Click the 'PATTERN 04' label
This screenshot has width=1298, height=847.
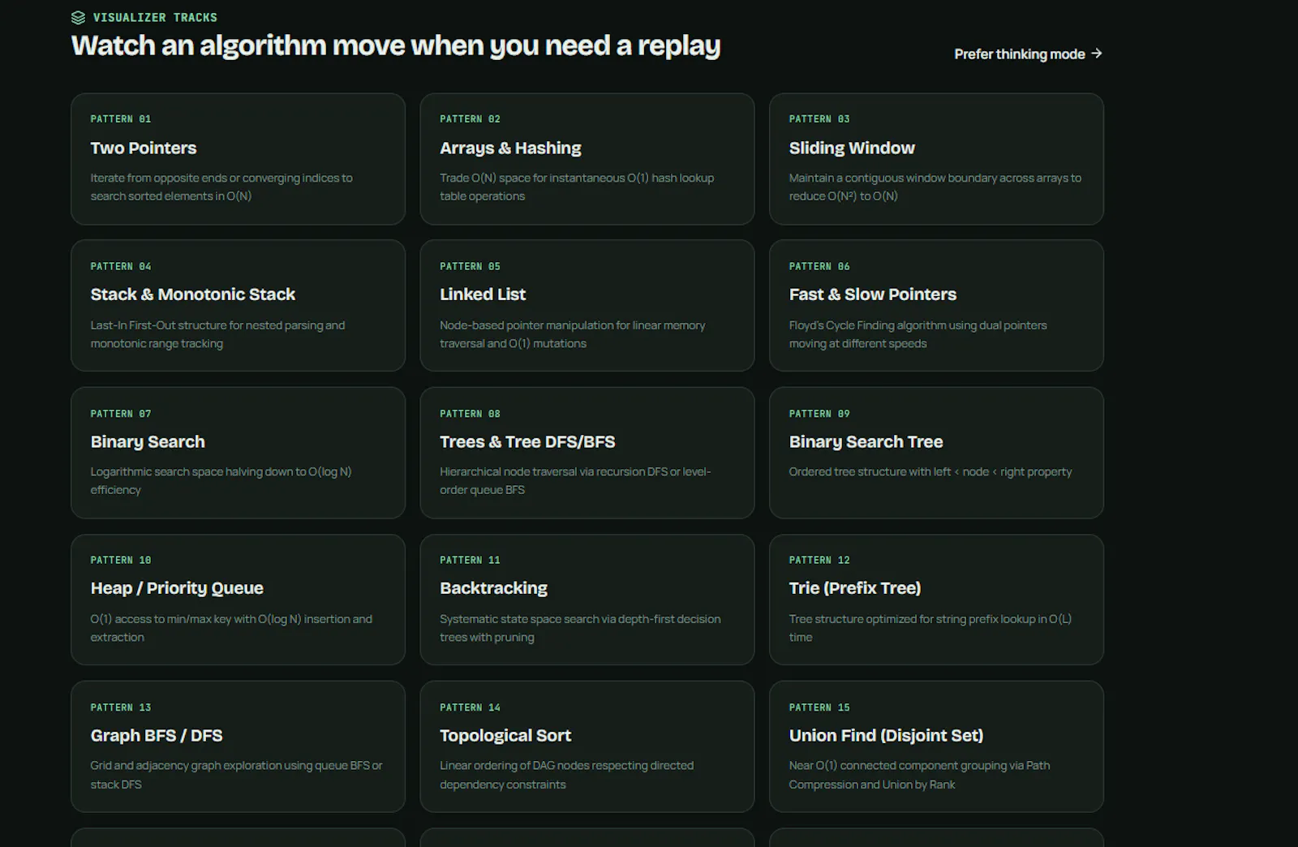click(x=121, y=267)
